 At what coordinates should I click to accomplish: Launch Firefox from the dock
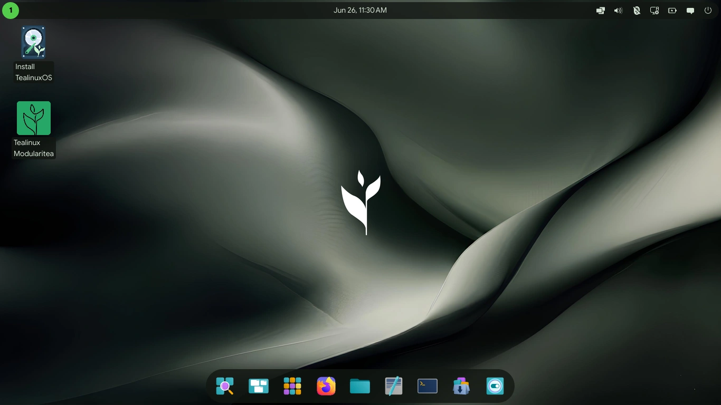pos(326,386)
